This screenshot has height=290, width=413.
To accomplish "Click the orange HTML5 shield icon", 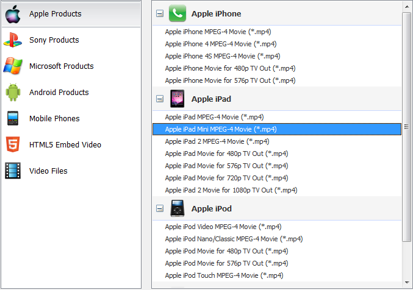I will pos(13,144).
